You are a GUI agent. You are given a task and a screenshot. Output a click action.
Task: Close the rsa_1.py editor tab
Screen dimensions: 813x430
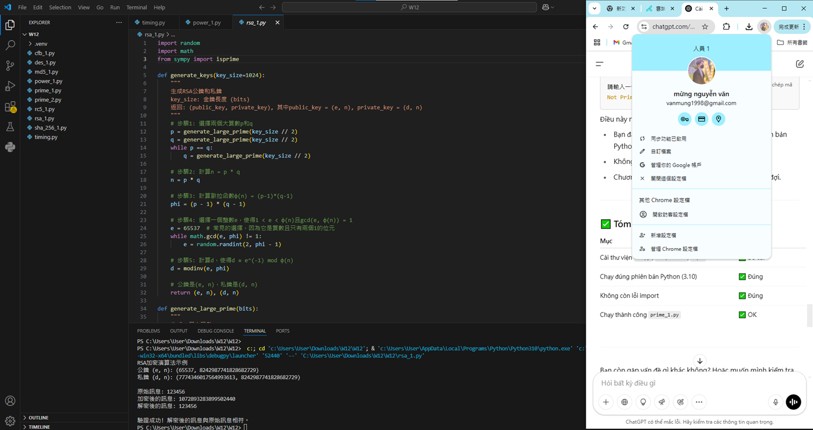coord(278,22)
